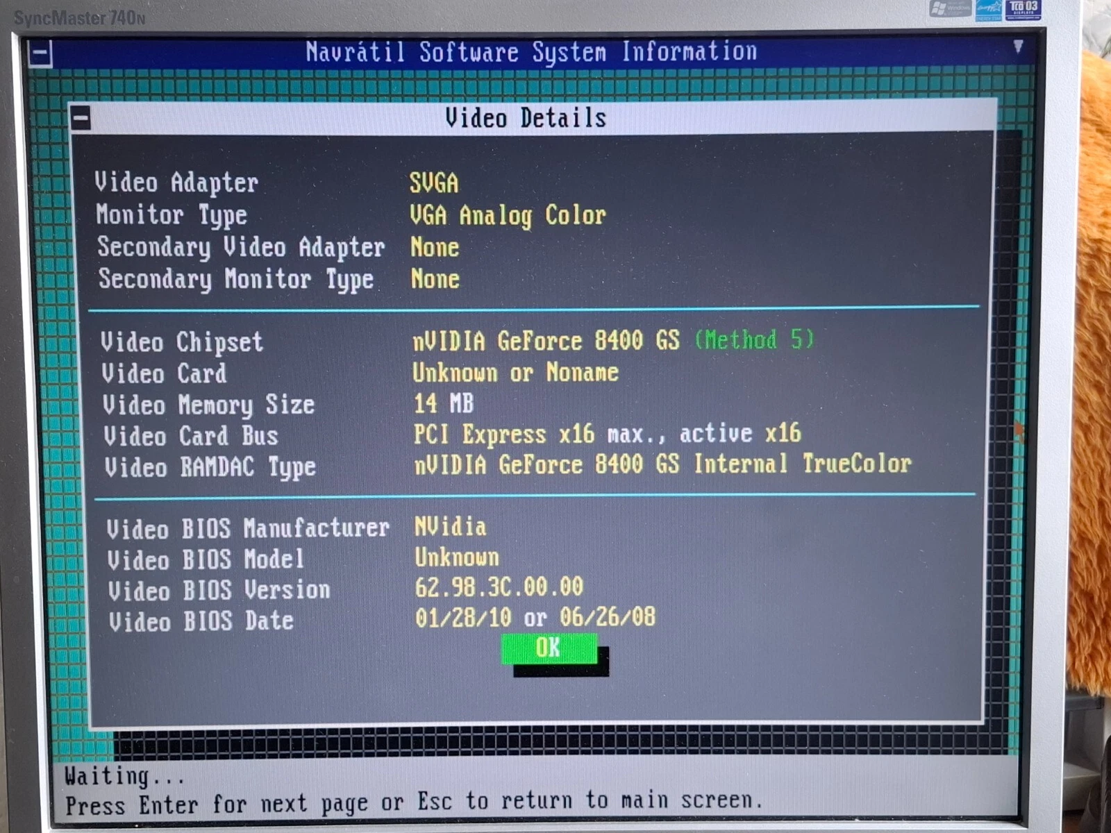
Task: Select 'Unknown or Noname' video card value
Action: pyautogui.click(x=515, y=373)
